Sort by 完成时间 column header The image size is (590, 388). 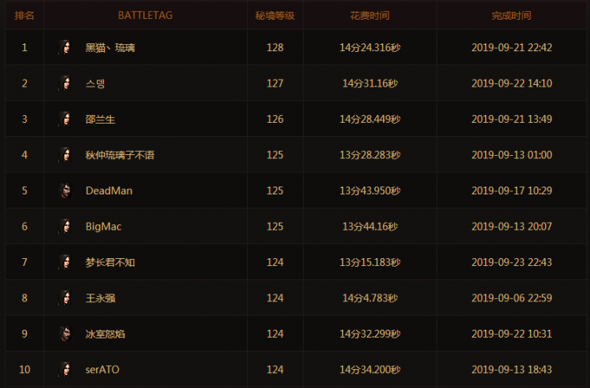coord(511,15)
